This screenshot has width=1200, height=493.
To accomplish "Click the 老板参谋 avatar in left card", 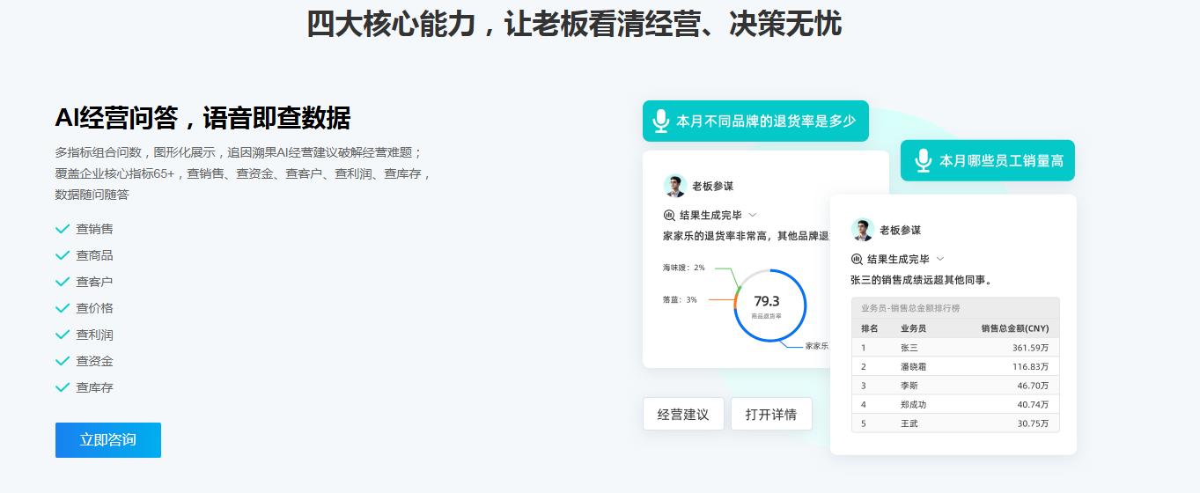I will click(674, 186).
